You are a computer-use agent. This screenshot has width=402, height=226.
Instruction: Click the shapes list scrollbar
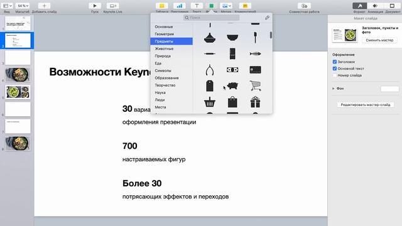(x=271, y=35)
